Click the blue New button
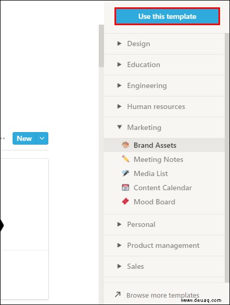This screenshot has width=230, height=305. click(24, 138)
